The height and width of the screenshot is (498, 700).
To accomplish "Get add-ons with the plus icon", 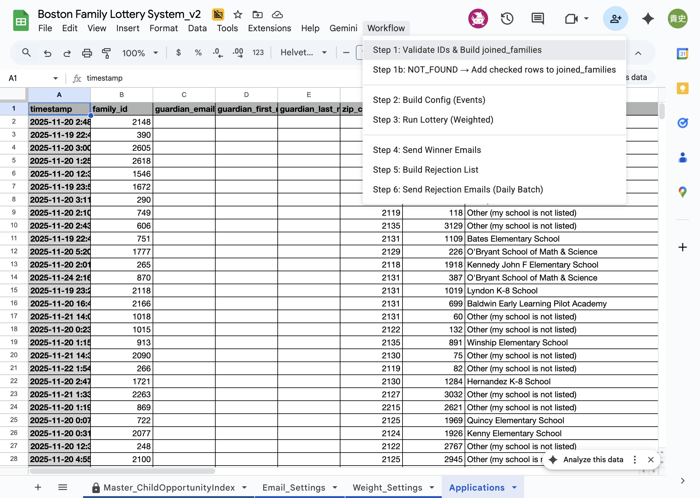I will [682, 247].
